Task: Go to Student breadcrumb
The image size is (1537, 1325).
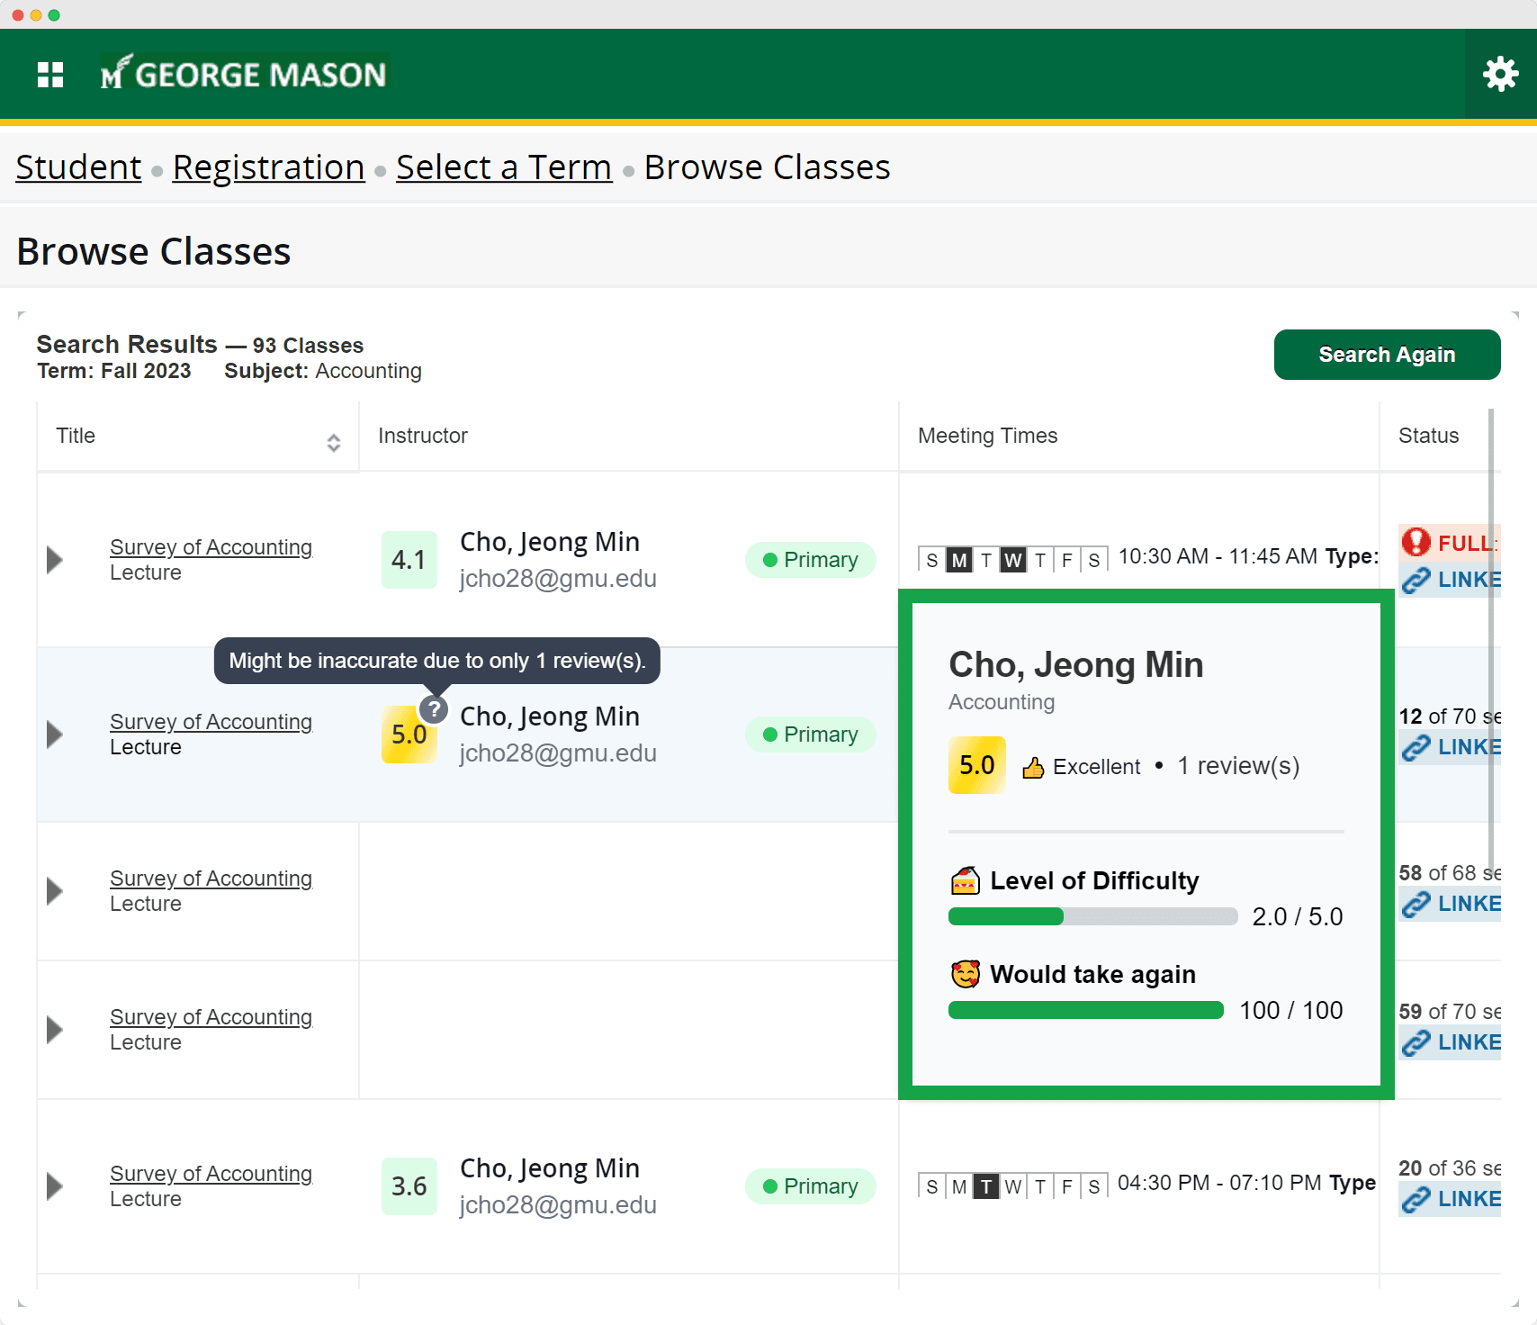Action: click(79, 167)
